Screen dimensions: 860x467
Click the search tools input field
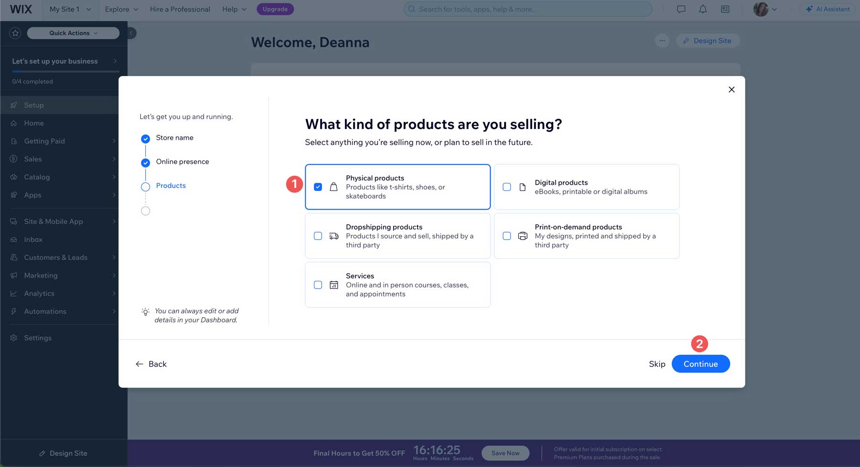pos(528,9)
